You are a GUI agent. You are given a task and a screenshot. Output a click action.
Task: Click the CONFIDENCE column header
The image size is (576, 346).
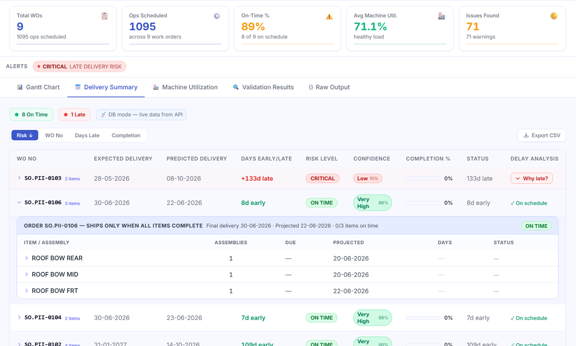(x=372, y=159)
